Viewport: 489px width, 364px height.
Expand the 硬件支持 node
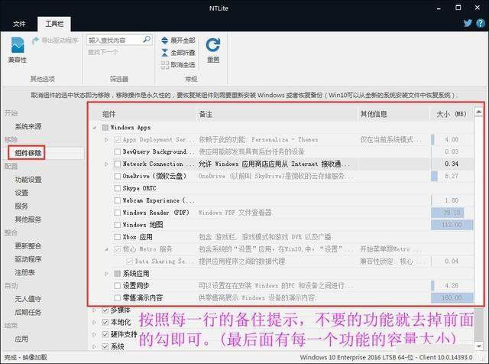[95, 334]
